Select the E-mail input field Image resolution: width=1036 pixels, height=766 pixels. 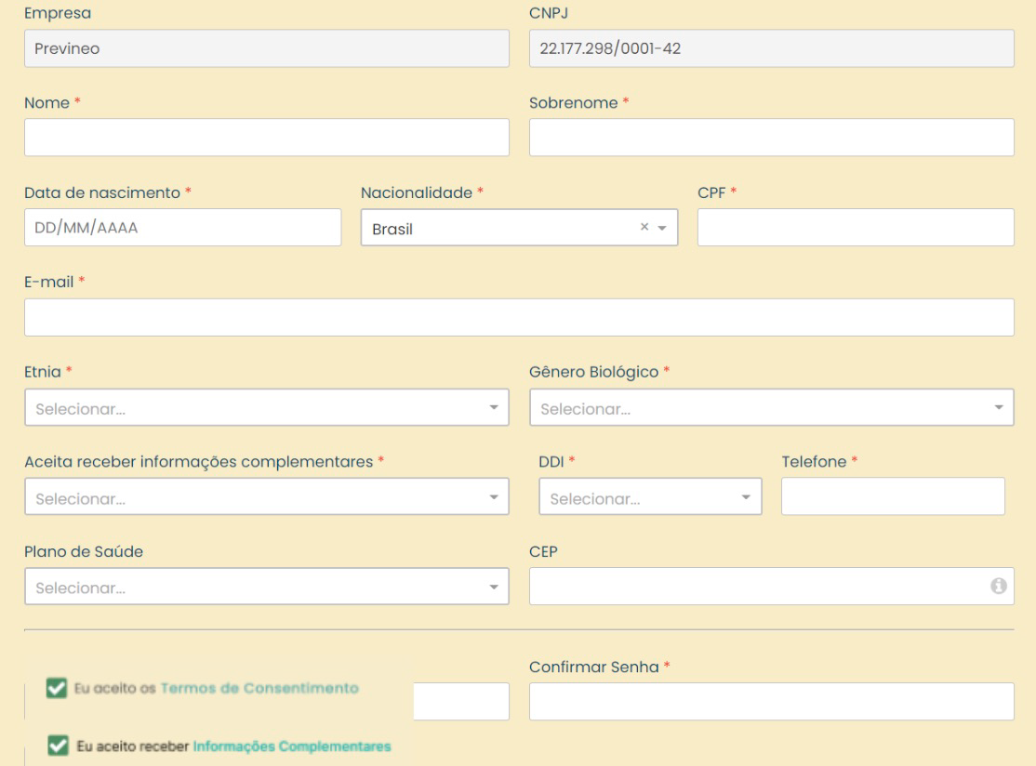tap(518, 317)
